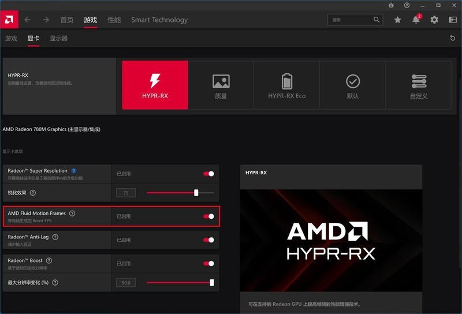Screen dimensions: 462x314
Task: Open favorites star icon
Action: pyautogui.click(x=397, y=20)
